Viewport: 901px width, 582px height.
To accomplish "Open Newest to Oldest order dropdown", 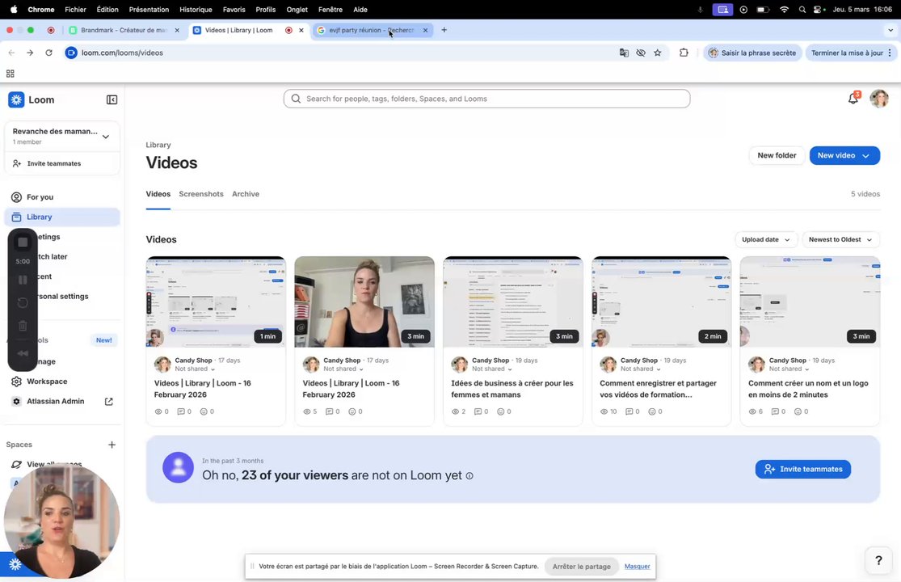I will [x=840, y=239].
